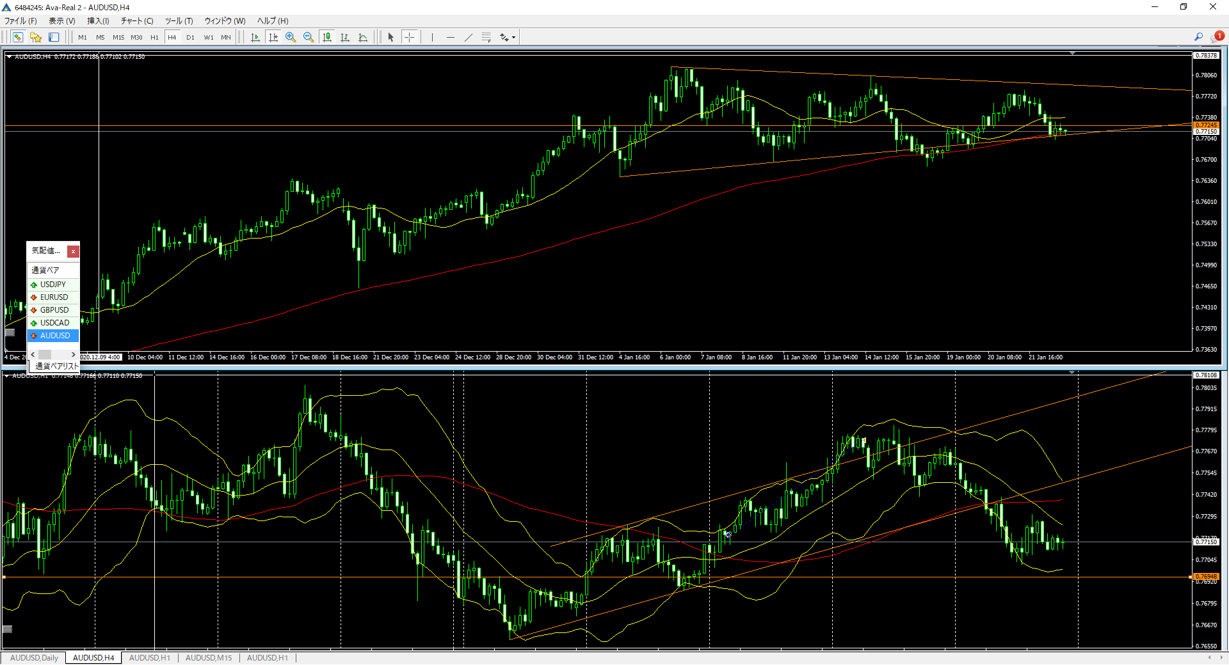Toggle the Data Window panel icon

click(x=54, y=37)
